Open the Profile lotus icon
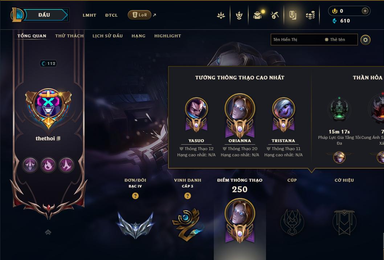This screenshot has width=384, height=260. 221,15
